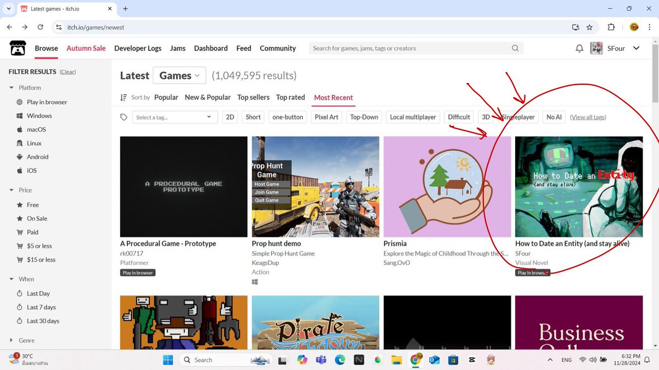Image resolution: width=659 pixels, height=370 pixels.
Task: Open the browser extensions puzzle icon
Action: tap(611, 27)
